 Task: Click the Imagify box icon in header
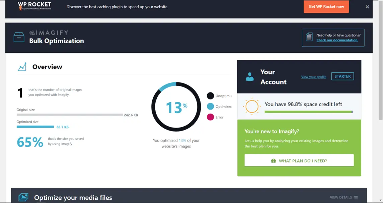coord(19,37)
